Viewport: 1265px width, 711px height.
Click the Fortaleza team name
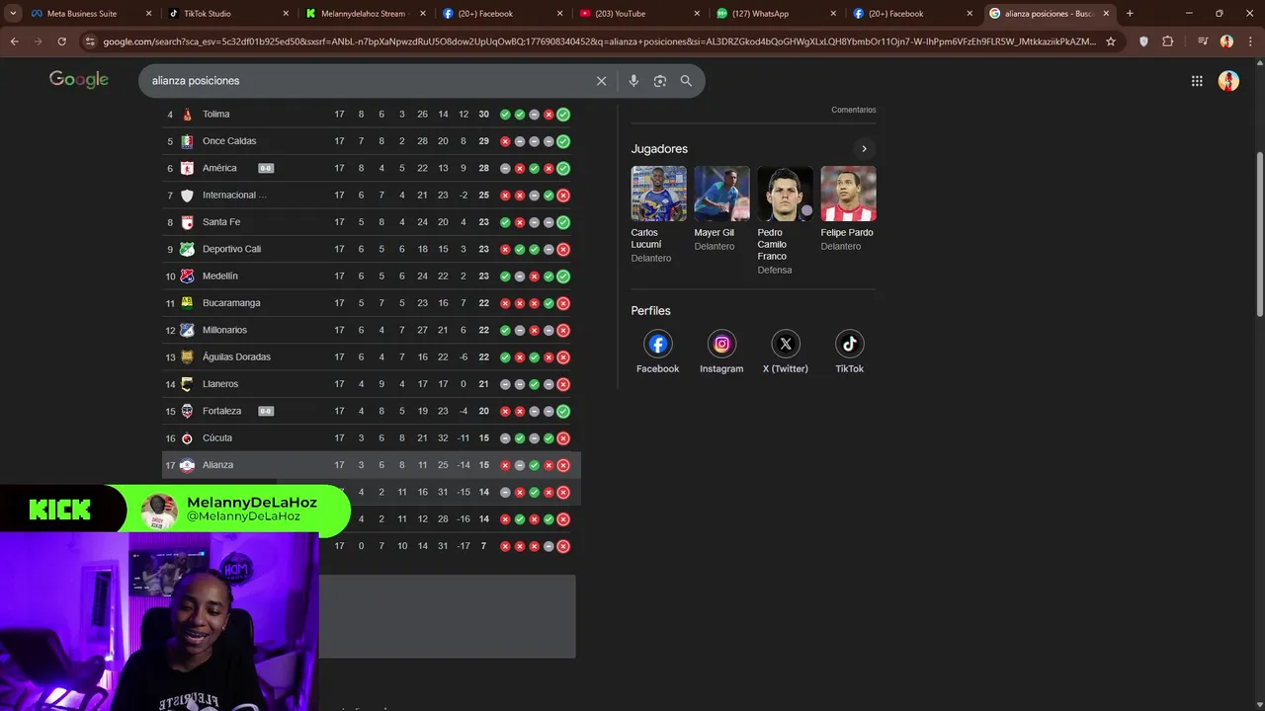[221, 411]
